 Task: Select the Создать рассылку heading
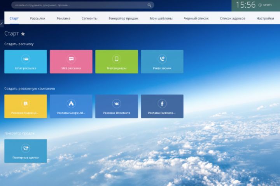click(x=19, y=44)
